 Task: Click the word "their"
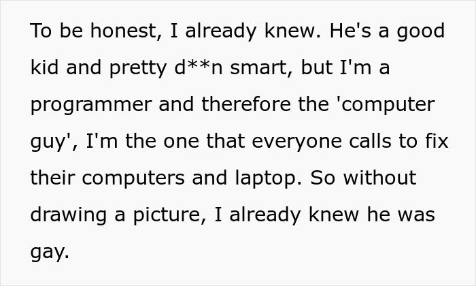coord(52,178)
